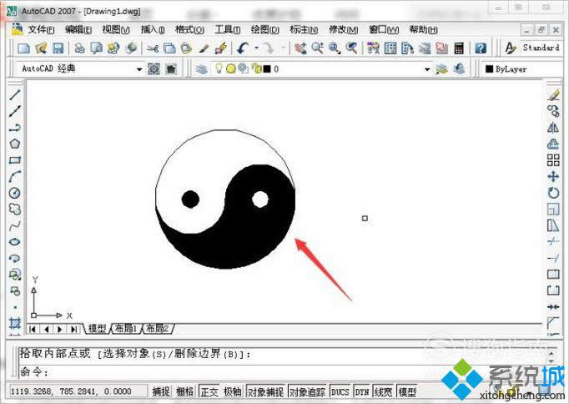Click the Plot printer icon
569x404 pixels.
[79, 48]
